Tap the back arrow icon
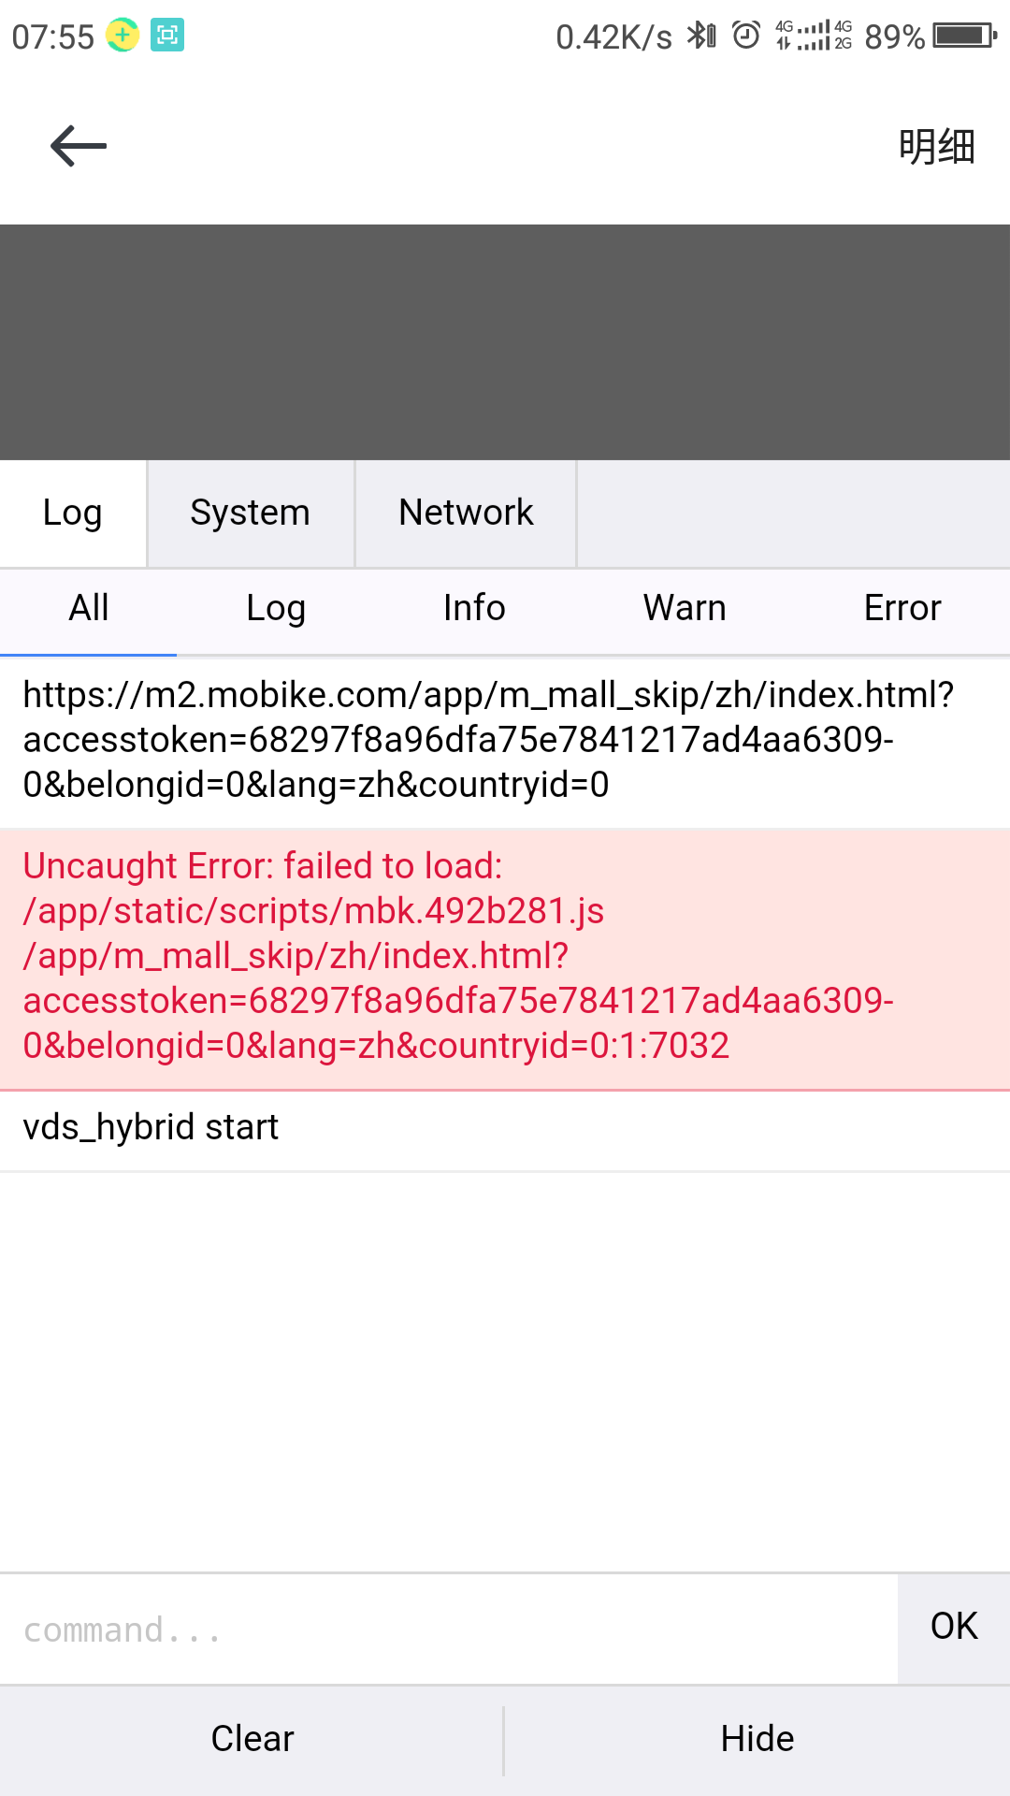The width and height of the screenshot is (1010, 1796). pyautogui.click(x=79, y=146)
